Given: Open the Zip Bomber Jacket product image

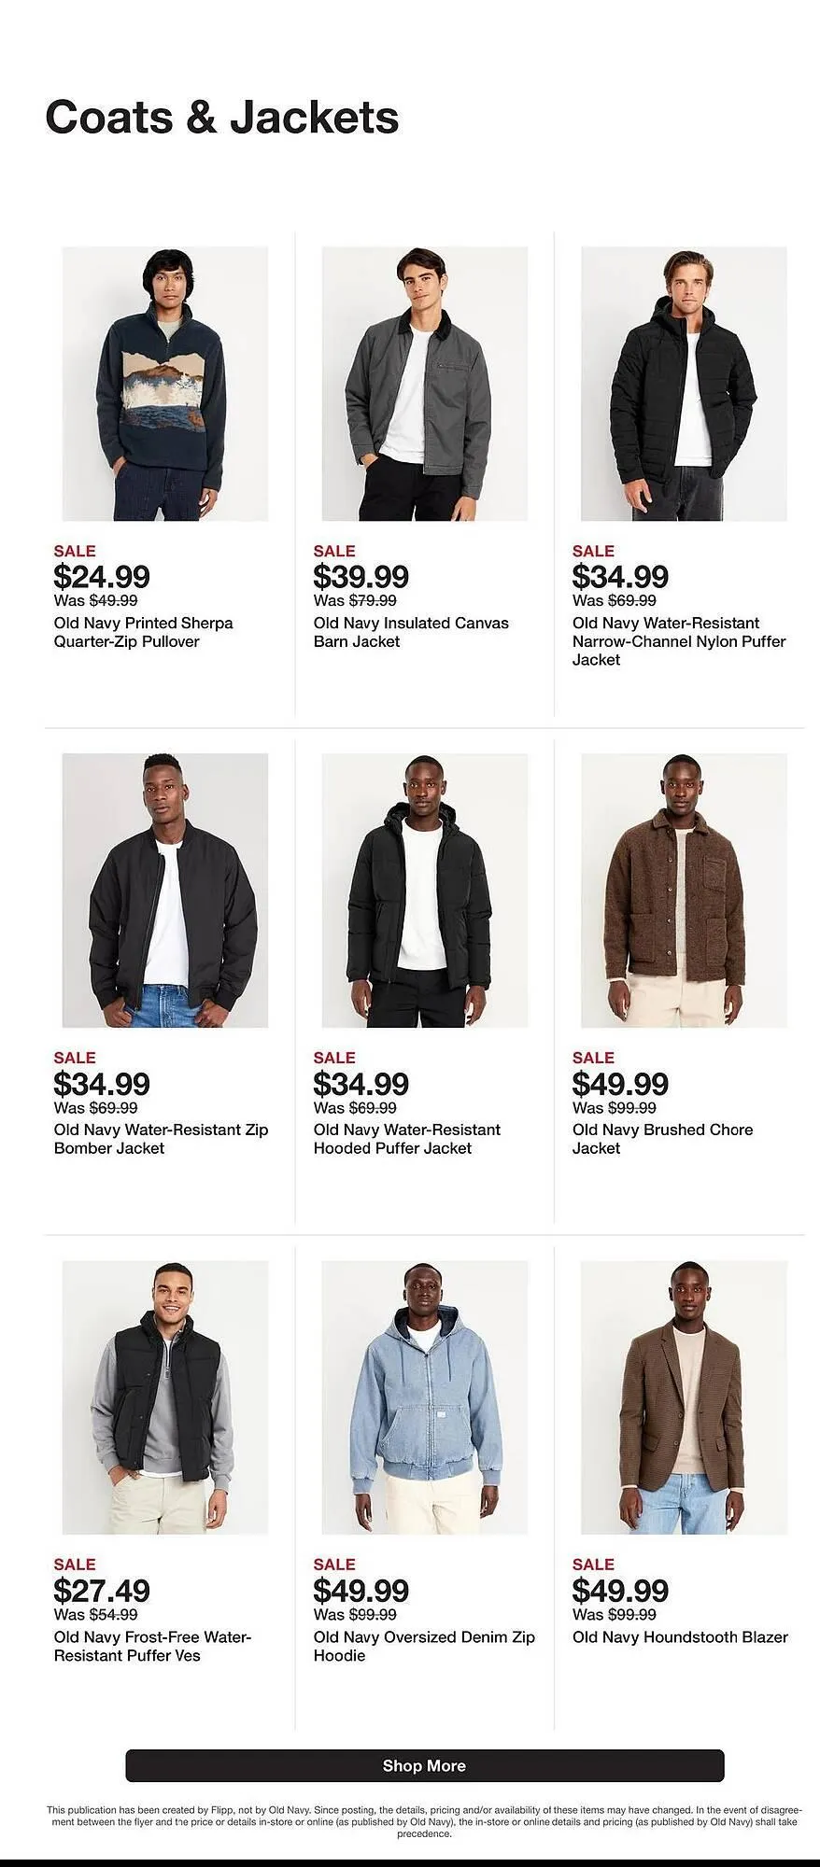Looking at the screenshot, I should click(165, 891).
